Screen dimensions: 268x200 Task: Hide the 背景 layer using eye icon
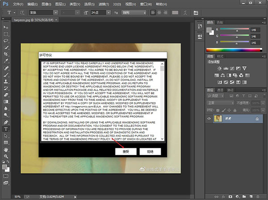click(209, 119)
